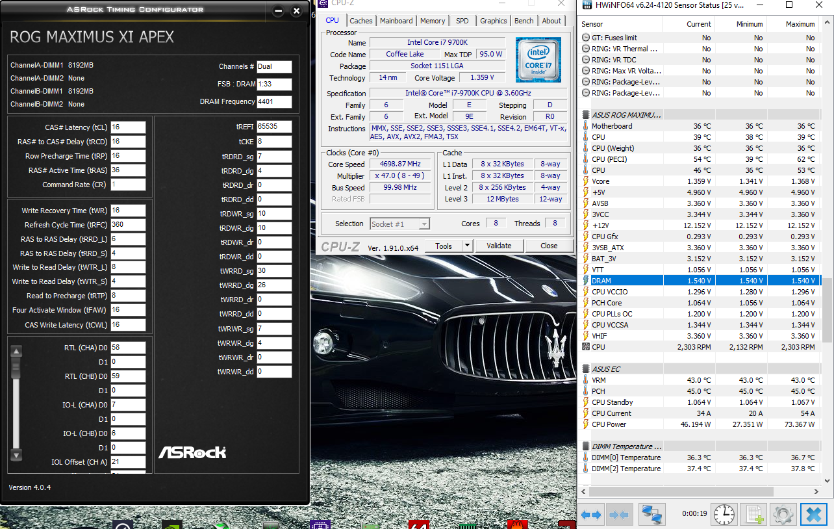Image resolution: width=834 pixels, height=529 pixels.
Task: Open HWiNFO sensor settings gear
Action: [x=783, y=514]
